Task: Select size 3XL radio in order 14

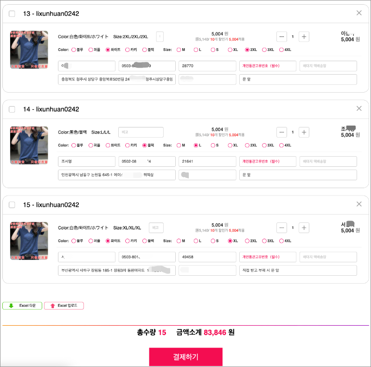Action: (x=264, y=145)
